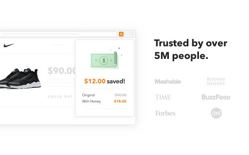Click the Mashable logo
Image resolution: width=249 pixels, height=155 pixels.
(168, 81)
